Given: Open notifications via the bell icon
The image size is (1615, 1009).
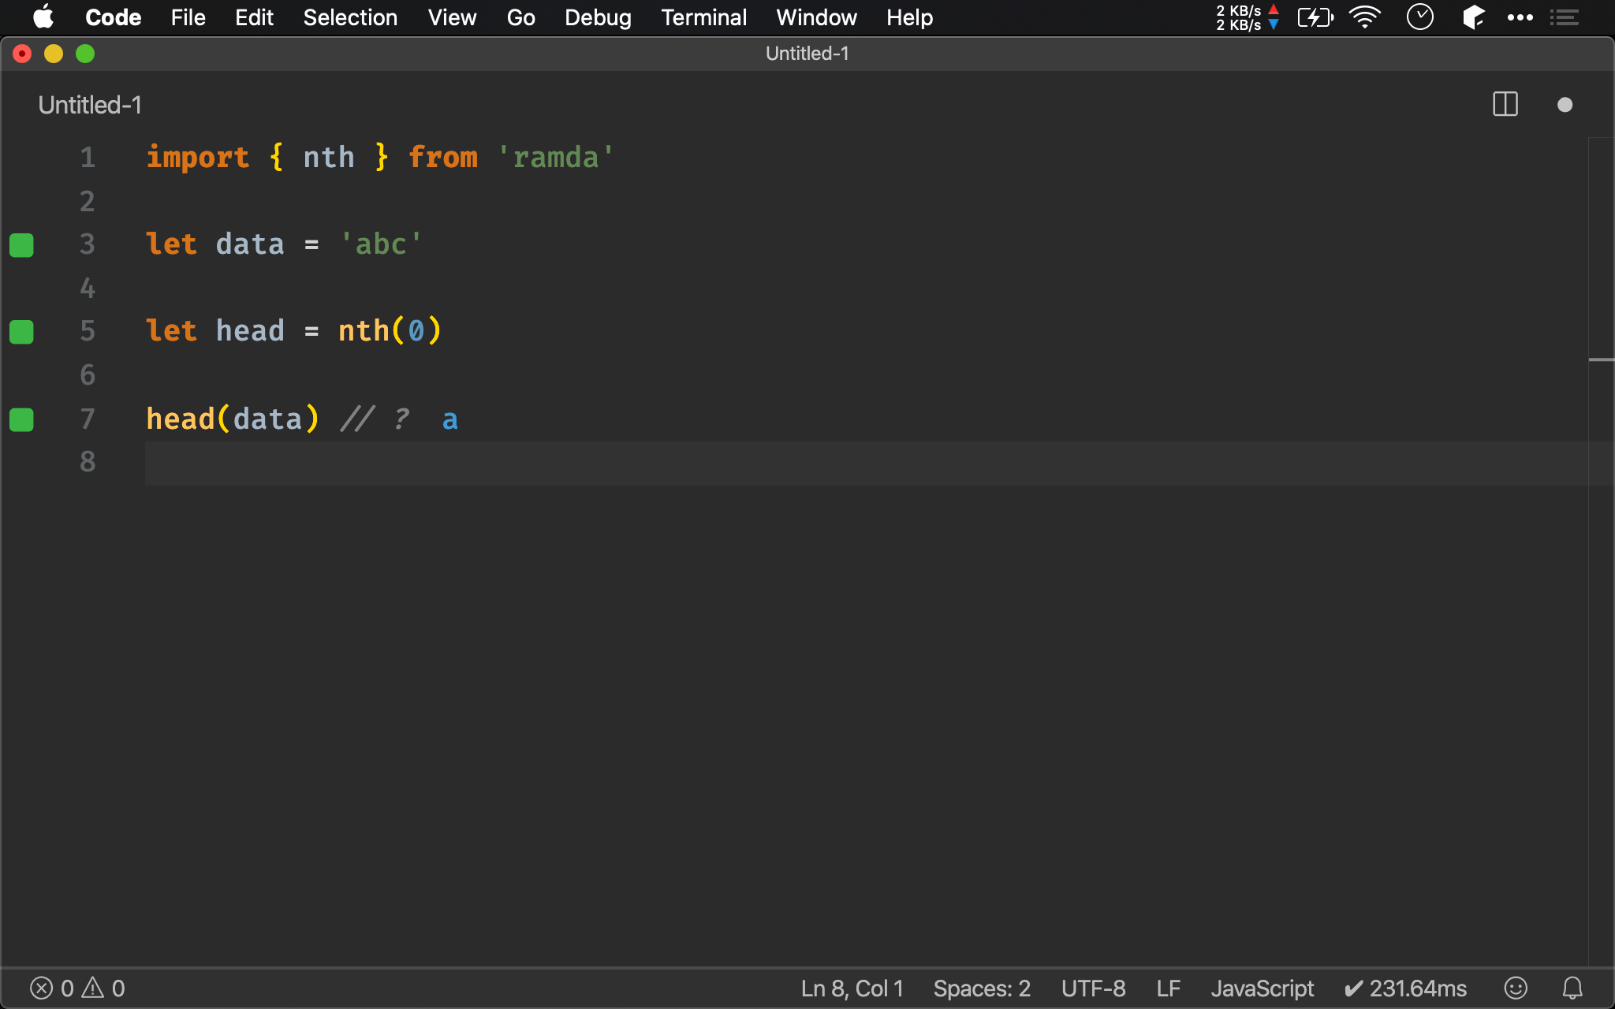Looking at the screenshot, I should tap(1572, 988).
